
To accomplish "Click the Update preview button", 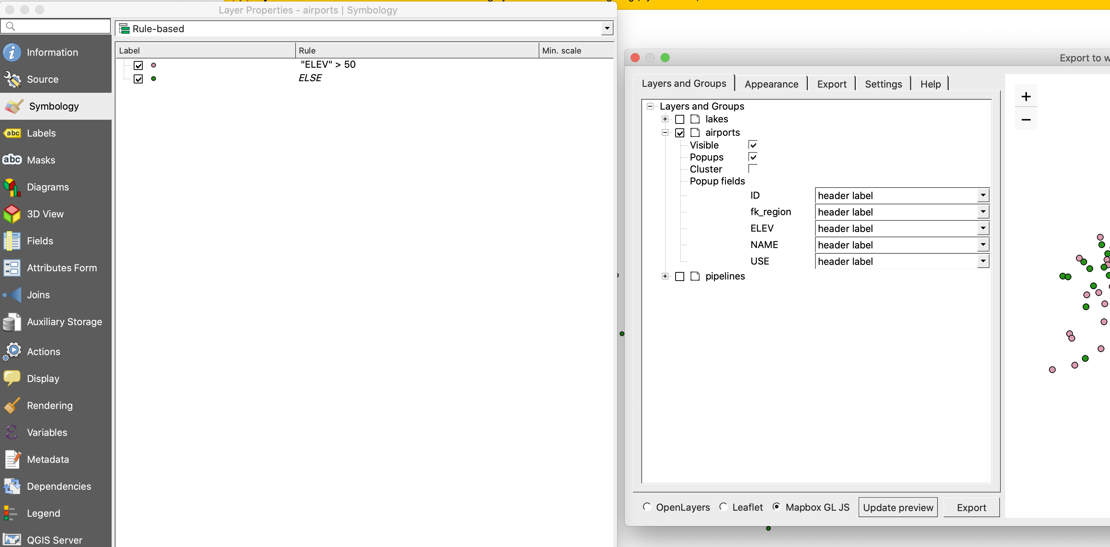I will pos(898,507).
